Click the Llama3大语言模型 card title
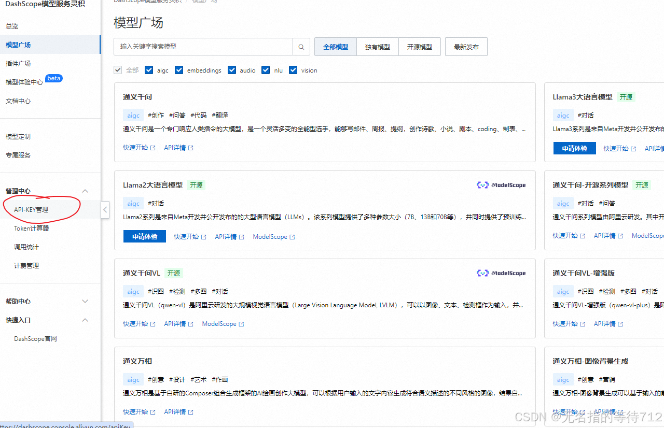 [583, 97]
